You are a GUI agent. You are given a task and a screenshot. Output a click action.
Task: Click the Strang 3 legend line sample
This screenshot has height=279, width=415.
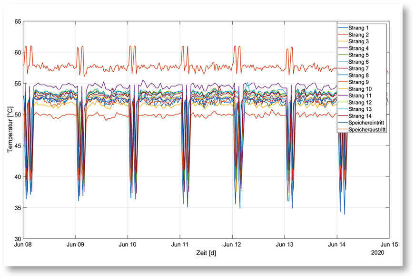pyautogui.click(x=343, y=42)
